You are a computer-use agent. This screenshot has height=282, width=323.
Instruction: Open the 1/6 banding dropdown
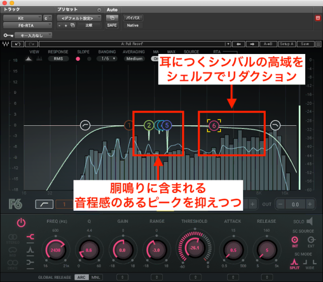click(x=107, y=59)
